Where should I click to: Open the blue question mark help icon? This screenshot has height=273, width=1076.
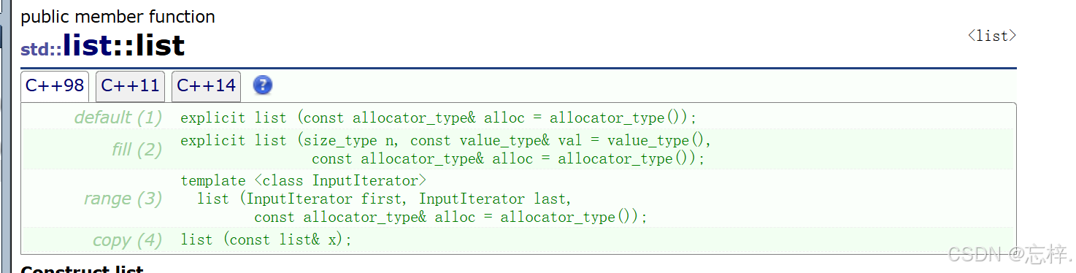tap(263, 85)
